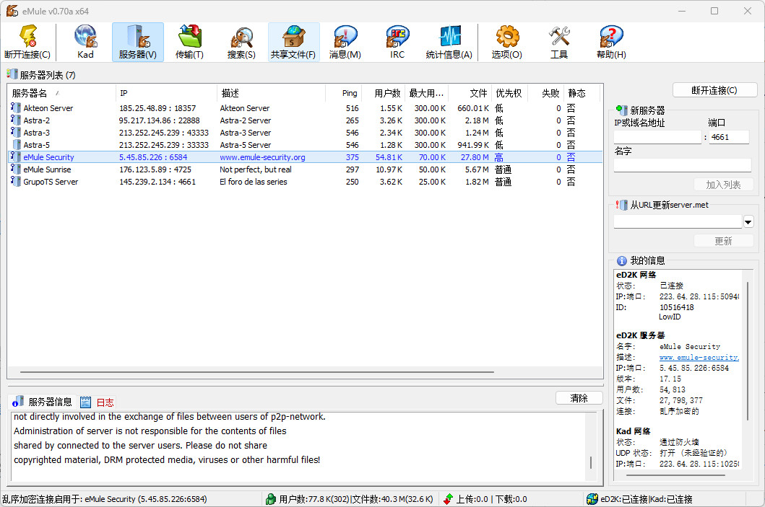The width and height of the screenshot is (765, 507).
Task: Focus the server name (名字) input field
Action: pos(683,164)
